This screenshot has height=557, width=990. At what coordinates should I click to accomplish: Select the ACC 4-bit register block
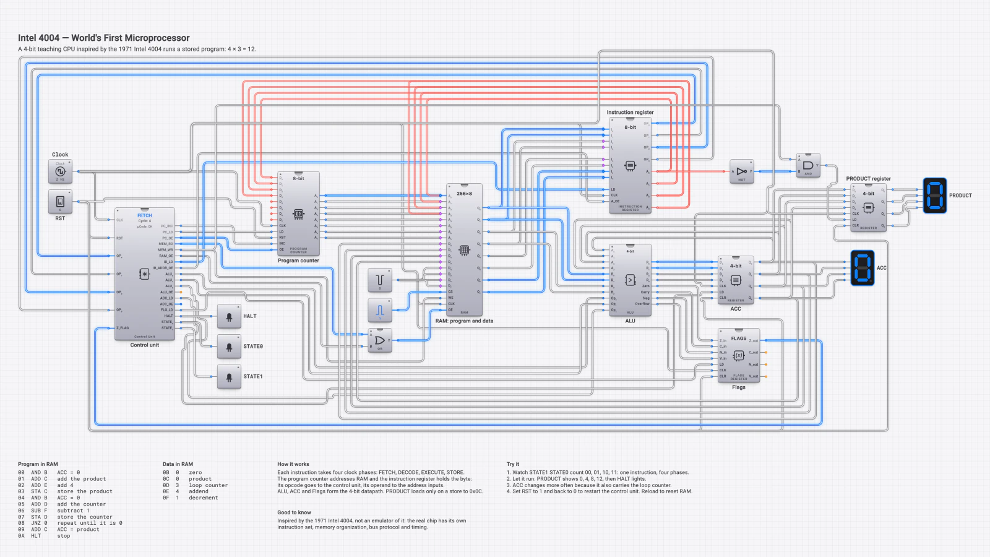pyautogui.click(x=736, y=280)
